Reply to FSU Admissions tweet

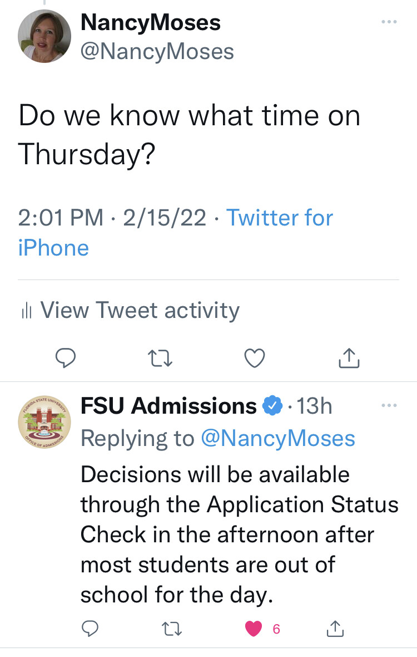[x=90, y=629]
